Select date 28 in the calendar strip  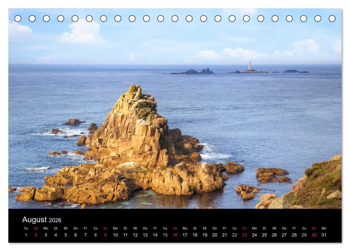point(294,235)
